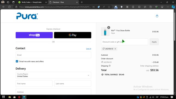The width and height of the screenshot is (176, 99).
Task: Add page to favorites star icon
Action: pyautogui.click(x=109, y=7)
